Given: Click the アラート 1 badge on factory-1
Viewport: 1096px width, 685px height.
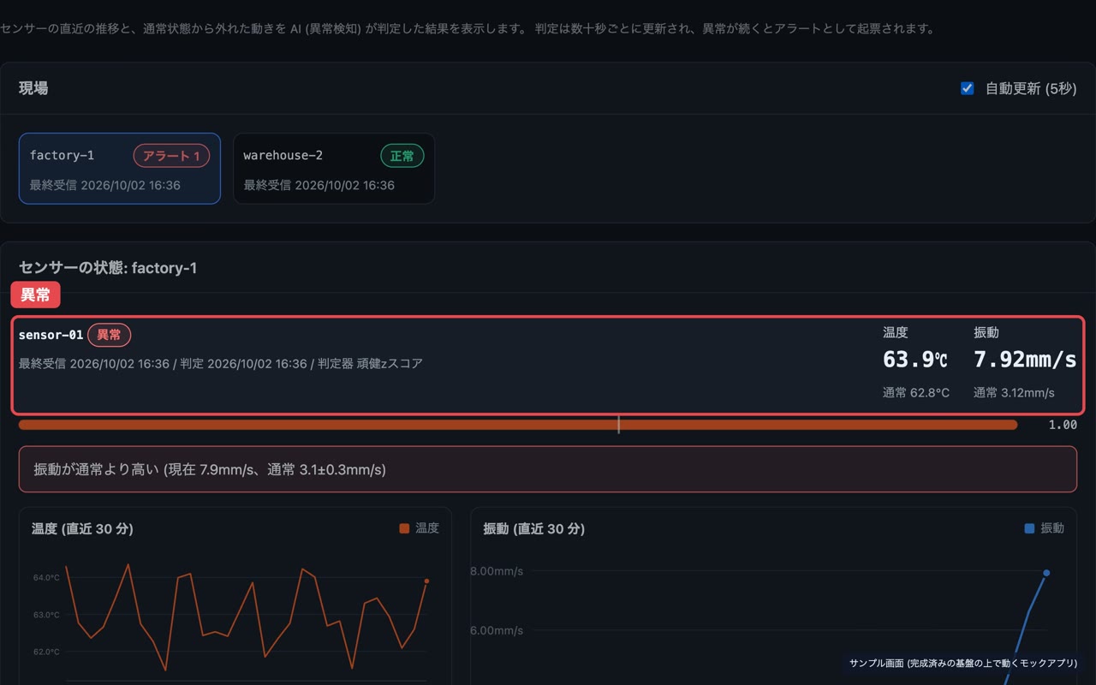Looking at the screenshot, I should (x=171, y=156).
